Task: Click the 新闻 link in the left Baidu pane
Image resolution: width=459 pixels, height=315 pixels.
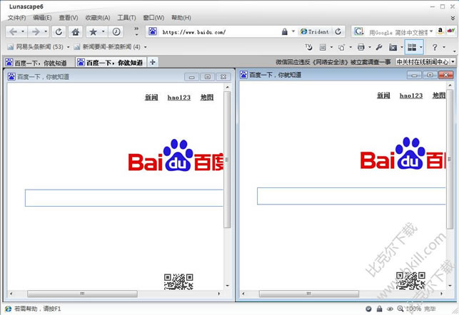Action: (151, 98)
